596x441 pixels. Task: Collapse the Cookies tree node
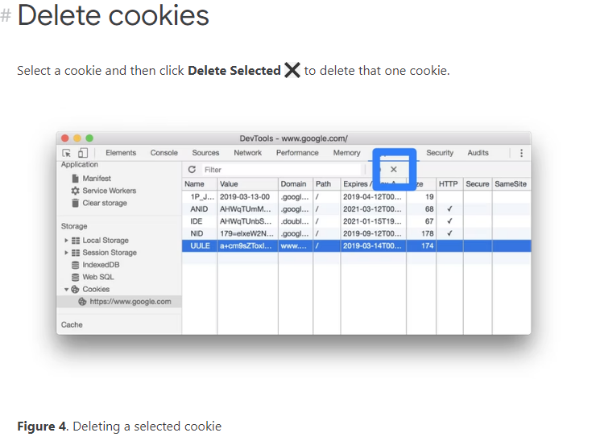pos(66,290)
